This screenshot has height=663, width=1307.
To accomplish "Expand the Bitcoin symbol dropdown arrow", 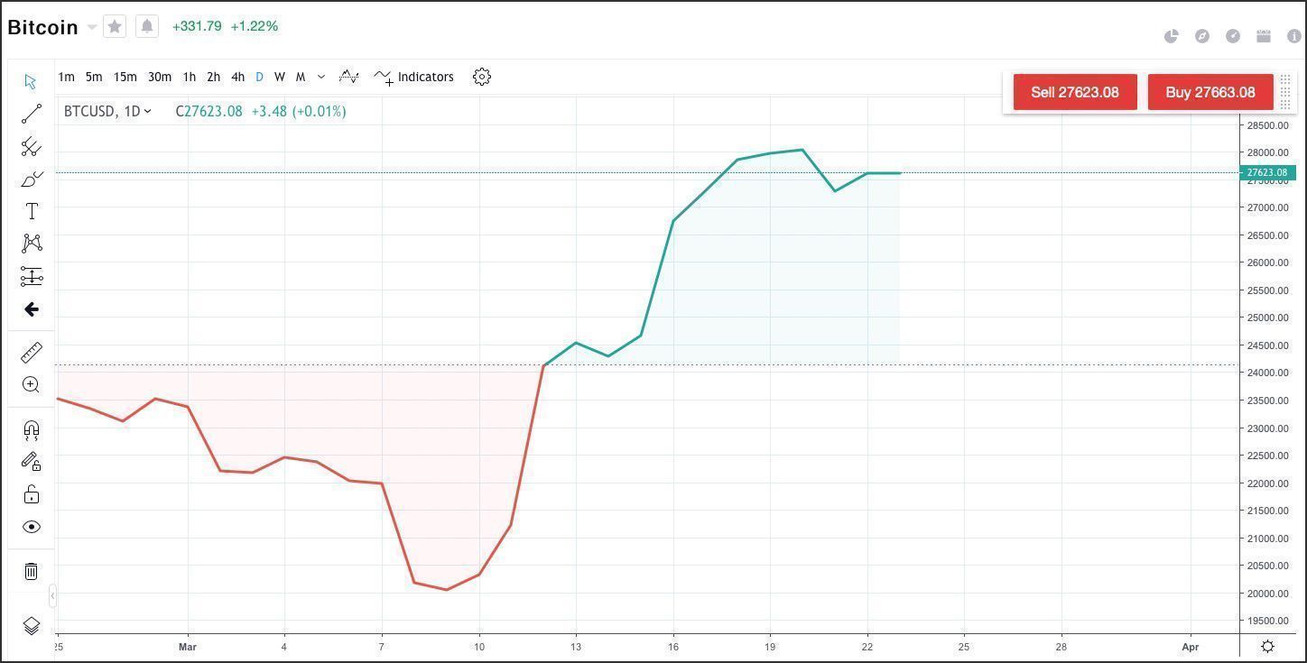I will (x=92, y=28).
